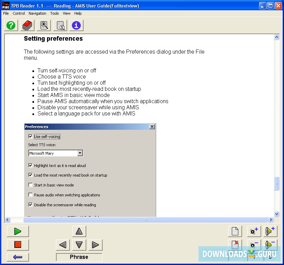This screenshot has width=284, height=265.
Task: Click the down arrow of the vertical scrollbar
Action: tap(276, 214)
